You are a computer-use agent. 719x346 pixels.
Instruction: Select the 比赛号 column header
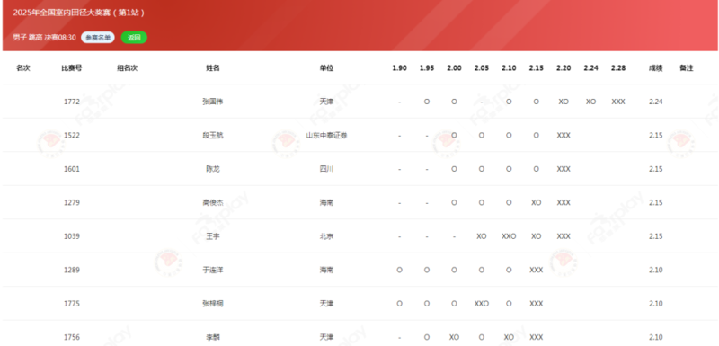[72, 67]
